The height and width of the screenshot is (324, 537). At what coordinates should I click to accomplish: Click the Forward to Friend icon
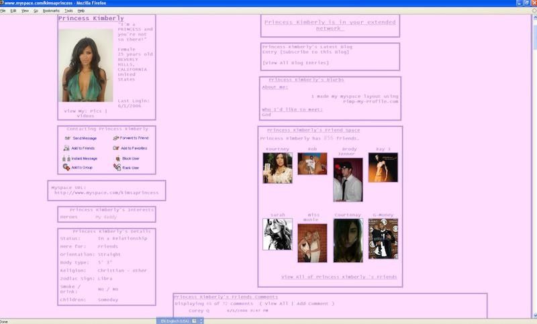click(x=115, y=138)
